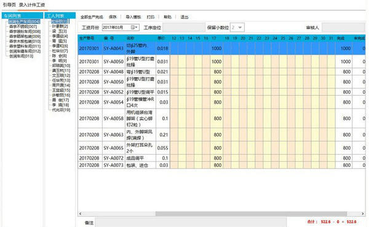
Task: Click the day 31 column header
Action: coord(331,38)
